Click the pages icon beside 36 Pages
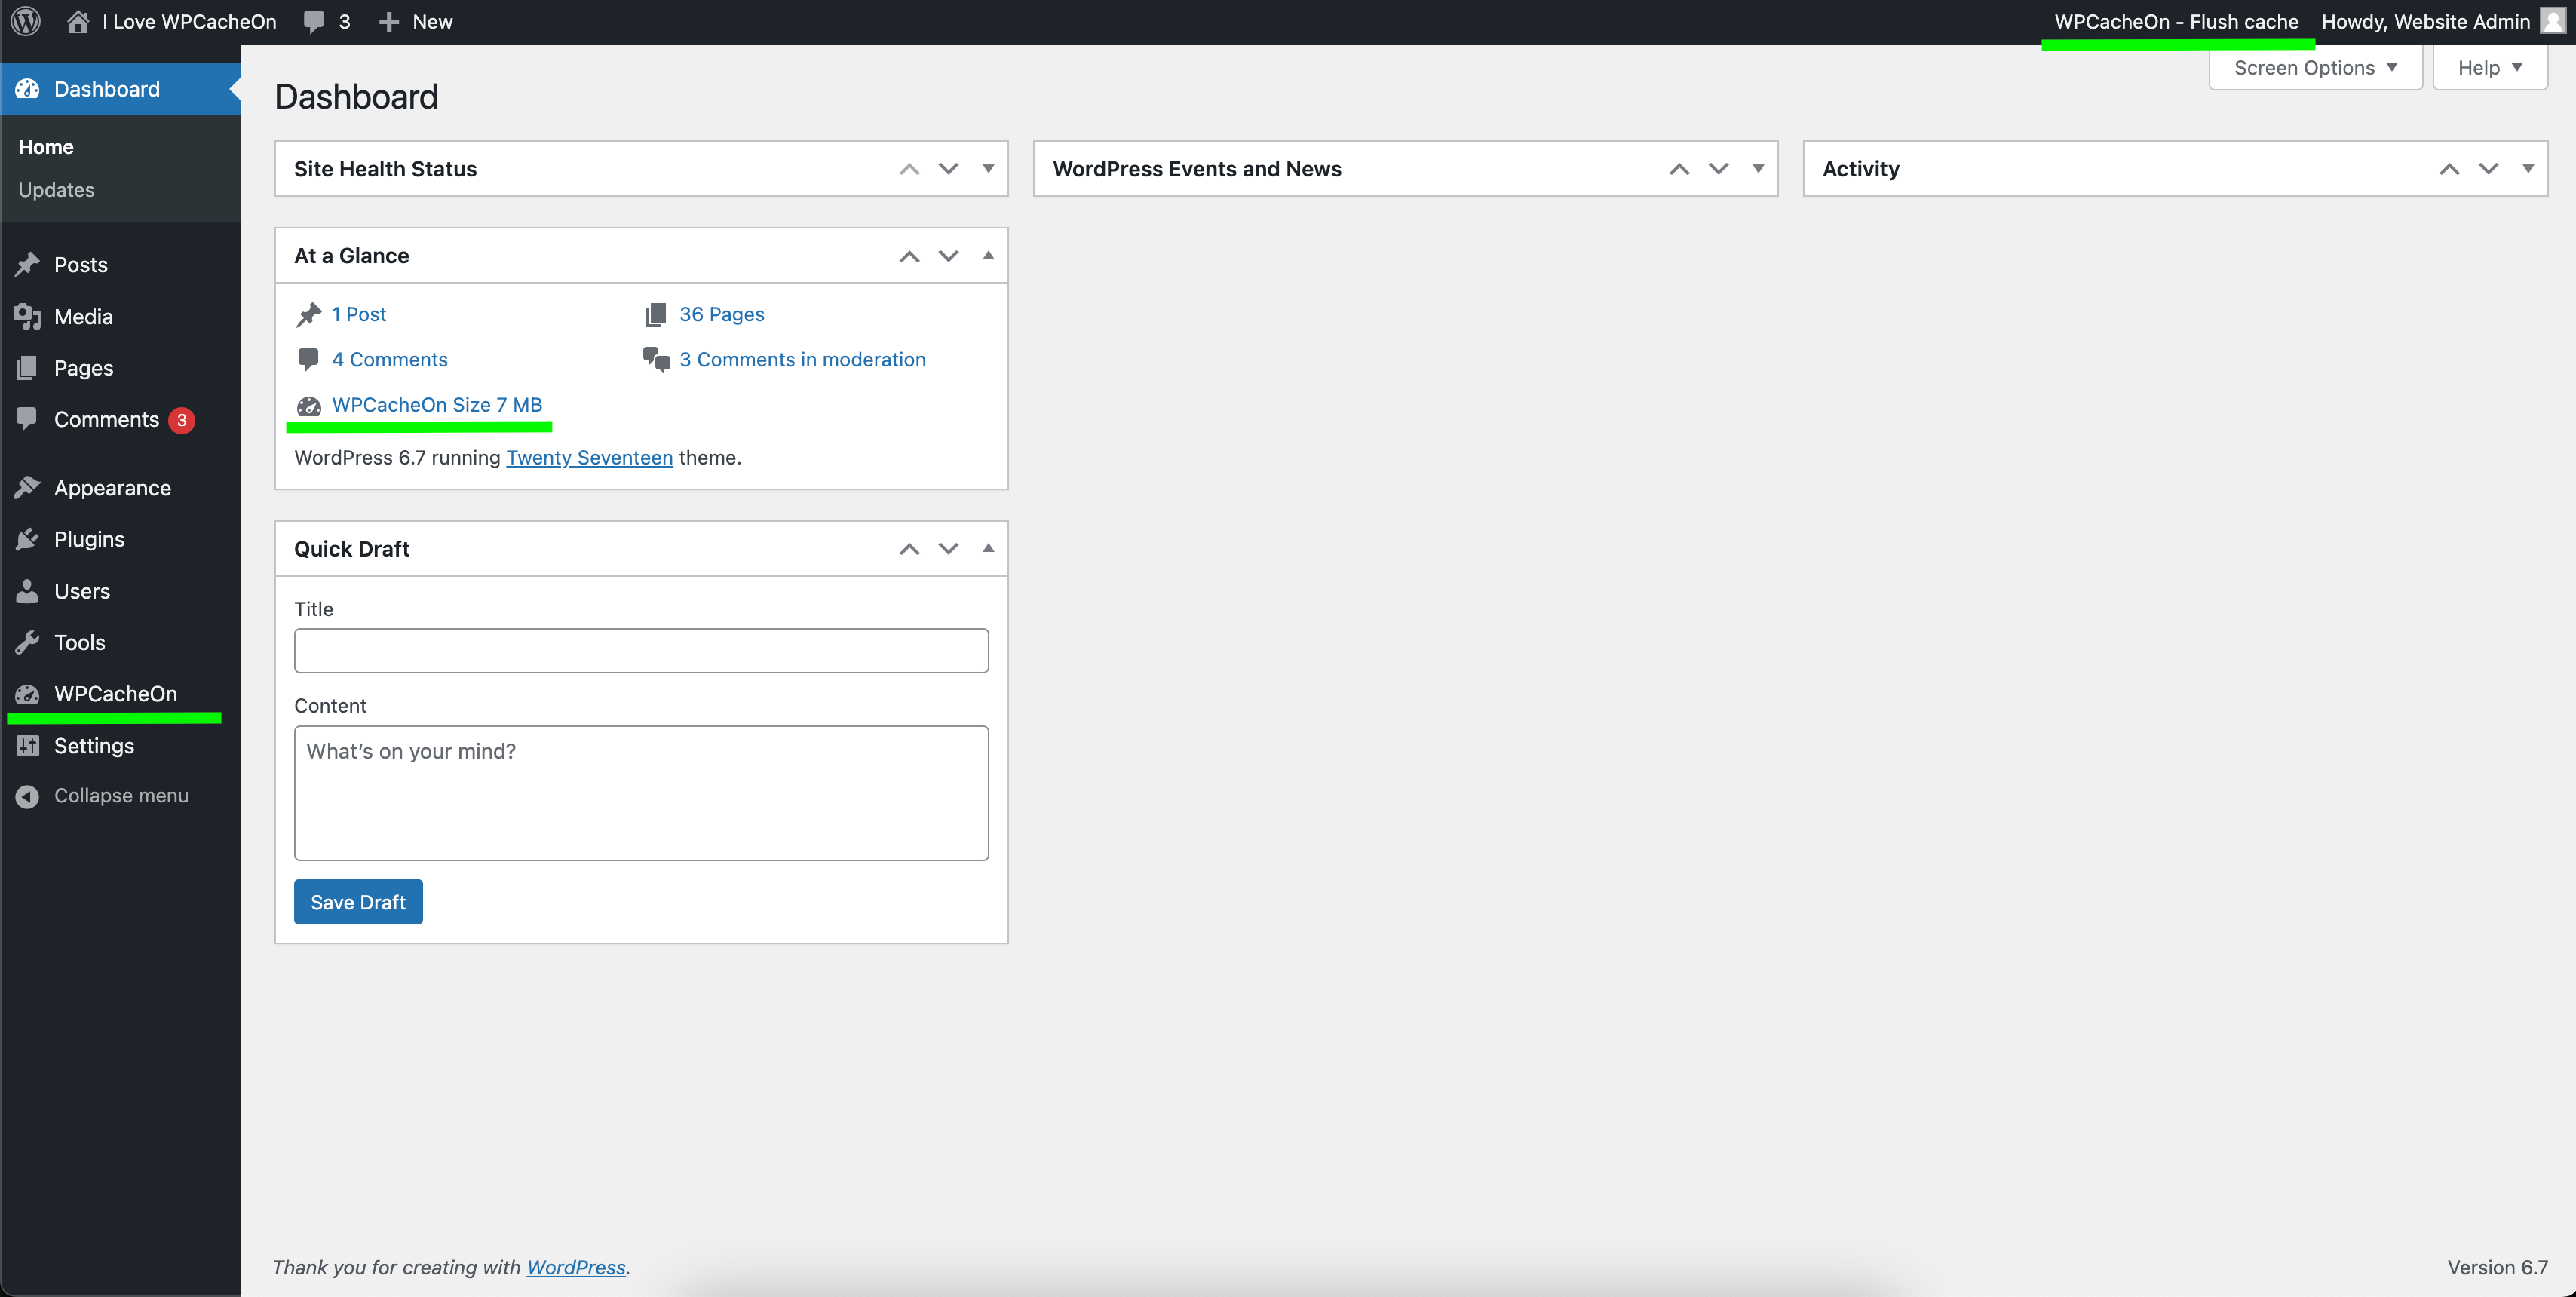The width and height of the screenshot is (2576, 1297). (x=656, y=314)
